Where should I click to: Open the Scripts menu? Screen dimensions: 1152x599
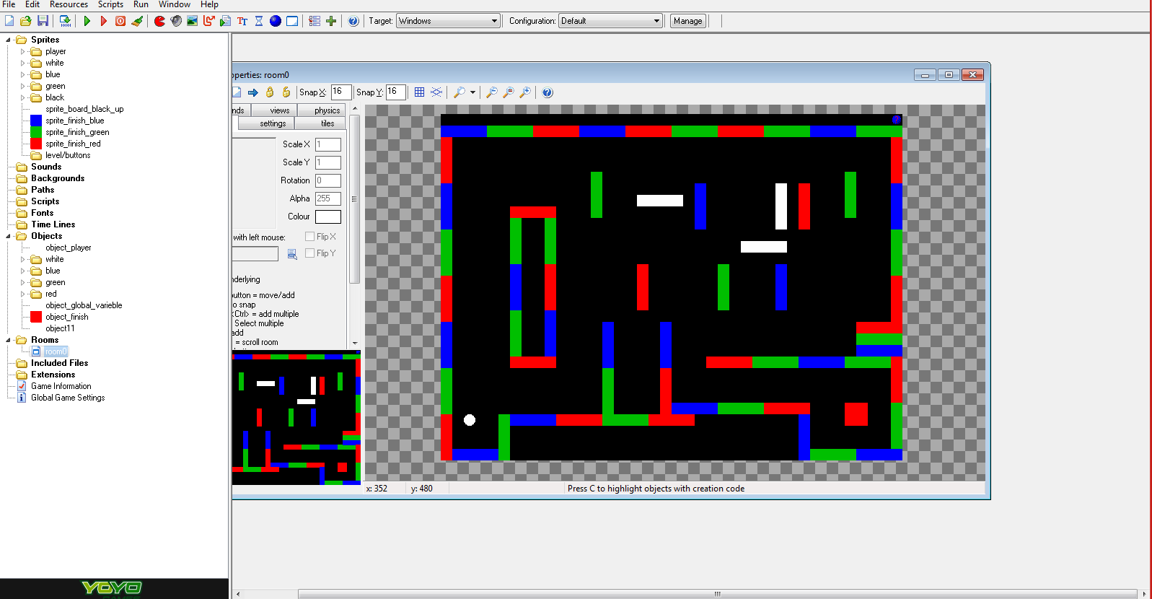pyautogui.click(x=110, y=4)
